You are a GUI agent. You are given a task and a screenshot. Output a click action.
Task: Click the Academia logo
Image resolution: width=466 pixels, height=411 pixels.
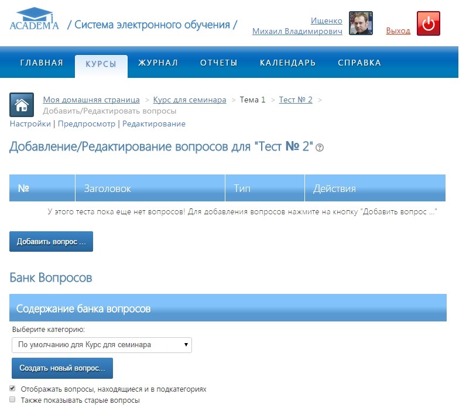pyautogui.click(x=34, y=19)
